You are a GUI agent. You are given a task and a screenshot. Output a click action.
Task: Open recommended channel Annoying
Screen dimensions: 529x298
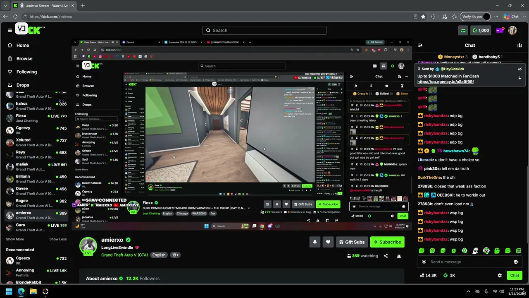pos(36,273)
